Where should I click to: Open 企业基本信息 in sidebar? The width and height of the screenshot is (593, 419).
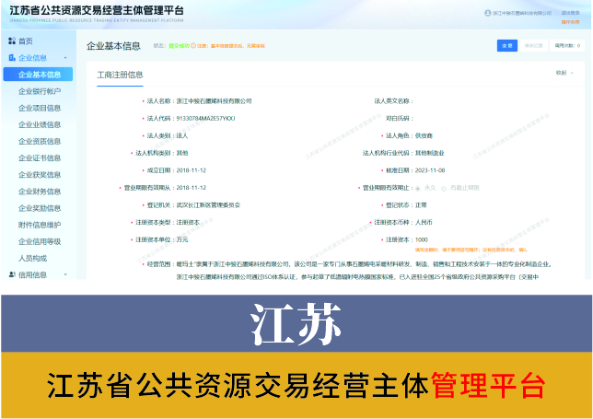(38, 74)
